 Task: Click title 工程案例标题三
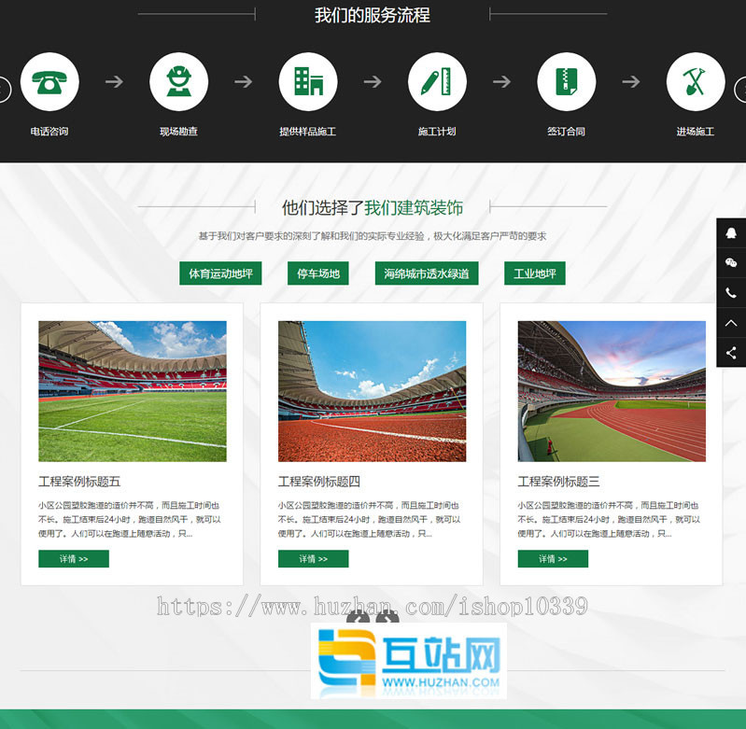558,482
